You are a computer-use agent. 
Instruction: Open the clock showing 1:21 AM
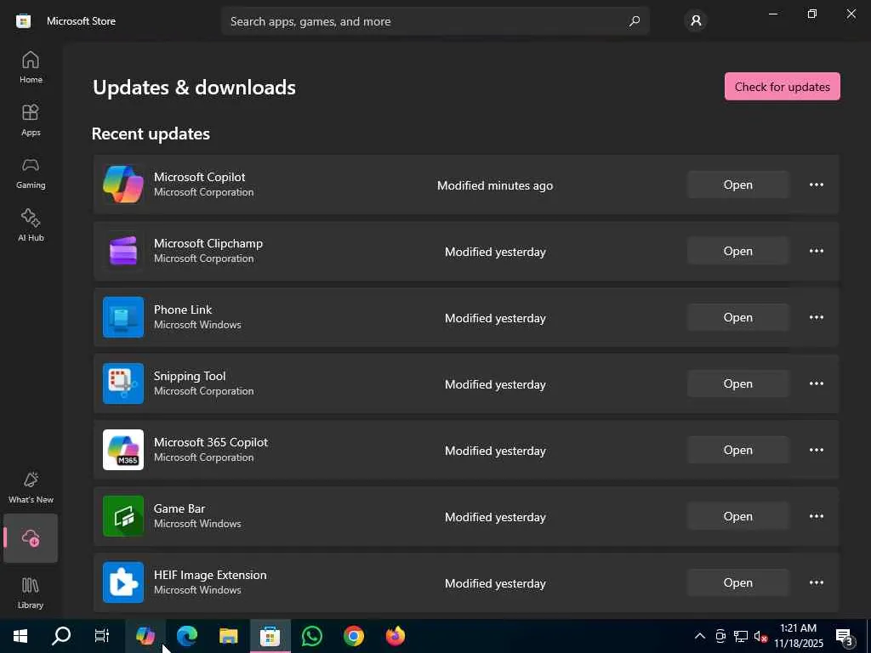798,636
